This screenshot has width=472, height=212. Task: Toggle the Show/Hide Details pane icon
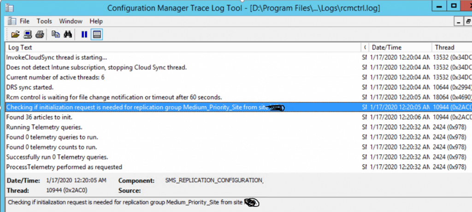point(97,34)
